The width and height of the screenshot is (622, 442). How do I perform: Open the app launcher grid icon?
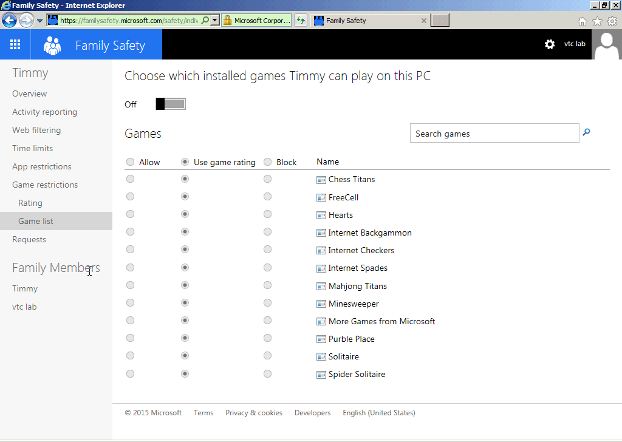[15, 44]
